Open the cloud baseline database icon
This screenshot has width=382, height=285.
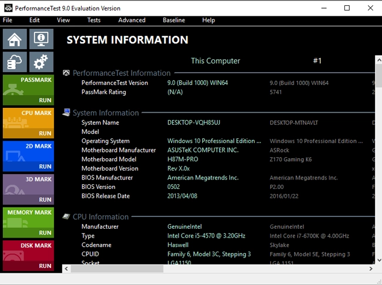click(15, 62)
